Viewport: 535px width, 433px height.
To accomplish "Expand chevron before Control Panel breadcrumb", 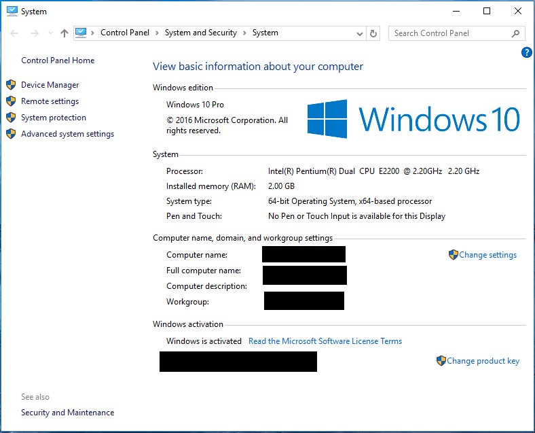I will [x=92, y=33].
